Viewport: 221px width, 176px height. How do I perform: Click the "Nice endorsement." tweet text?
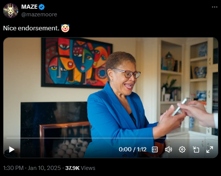(x=31, y=28)
